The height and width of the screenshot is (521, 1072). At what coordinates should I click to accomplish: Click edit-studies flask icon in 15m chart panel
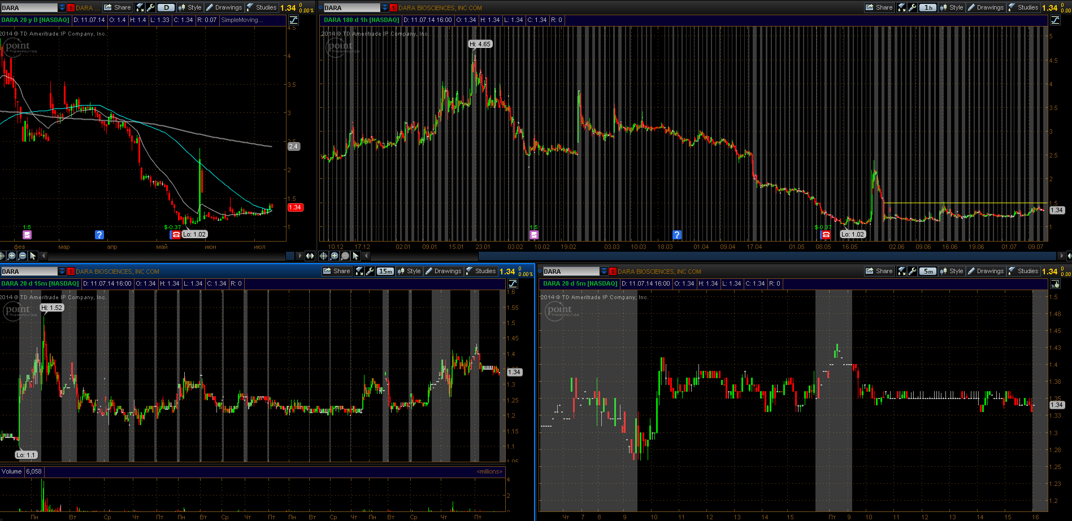pyautogui.click(x=359, y=271)
